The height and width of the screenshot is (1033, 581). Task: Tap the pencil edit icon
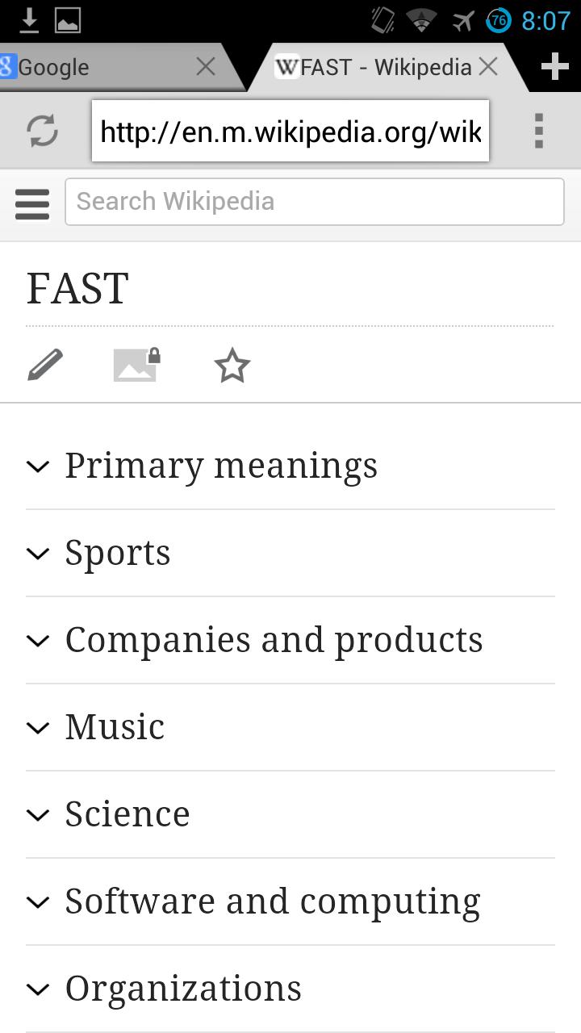click(45, 365)
